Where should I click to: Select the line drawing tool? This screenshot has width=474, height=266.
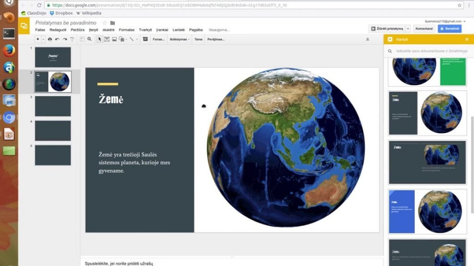coord(131,39)
